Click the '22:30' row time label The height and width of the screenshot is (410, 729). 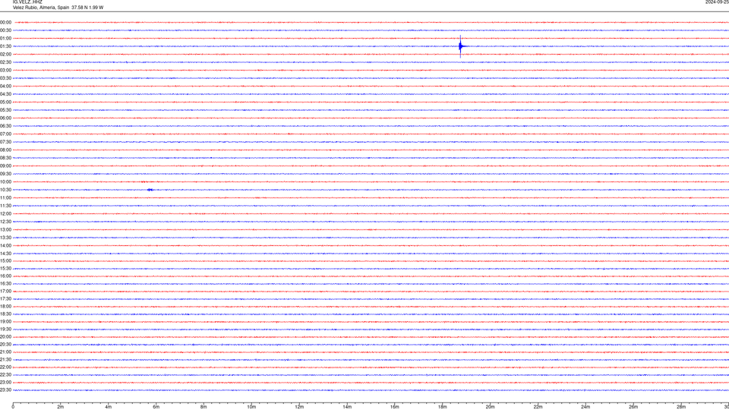(x=5, y=374)
